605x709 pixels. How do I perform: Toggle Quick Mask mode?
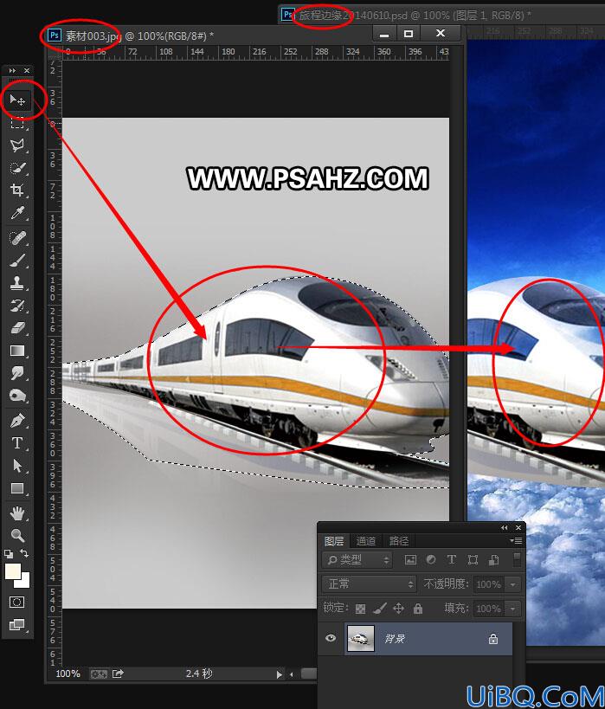16,602
